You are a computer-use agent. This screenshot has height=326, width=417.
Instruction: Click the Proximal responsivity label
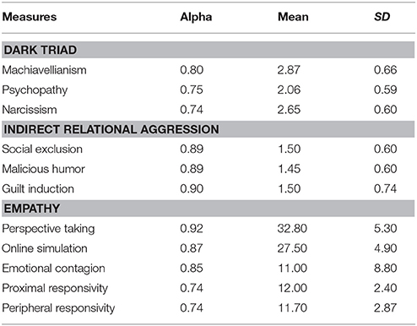(x=55, y=289)
